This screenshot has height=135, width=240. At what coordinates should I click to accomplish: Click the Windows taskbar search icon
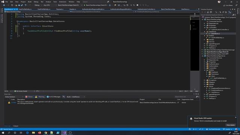(9, 133)
